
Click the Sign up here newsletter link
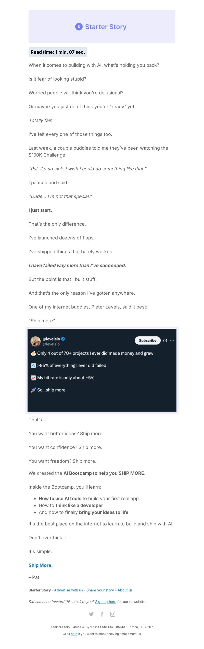[x=106, y=602]
